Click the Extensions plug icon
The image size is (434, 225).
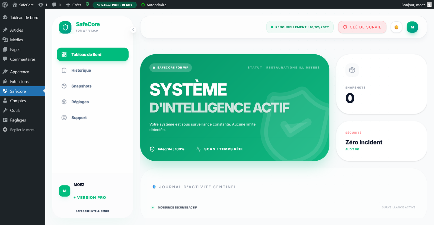(x=5, y=81)
